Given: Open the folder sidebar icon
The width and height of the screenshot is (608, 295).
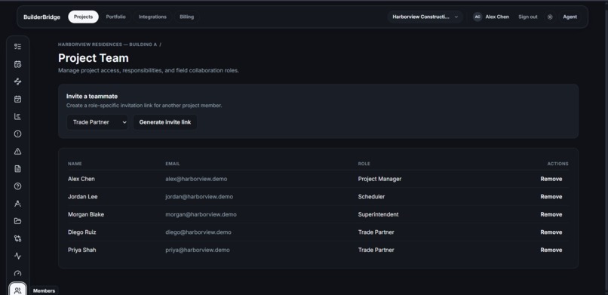Looking at the screenshot, I should tap(17, 221).
